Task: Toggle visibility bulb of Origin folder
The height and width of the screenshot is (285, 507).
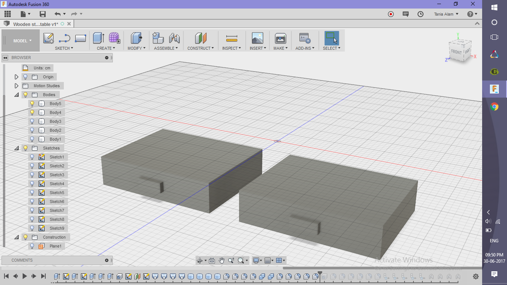Action: (26, 77)
